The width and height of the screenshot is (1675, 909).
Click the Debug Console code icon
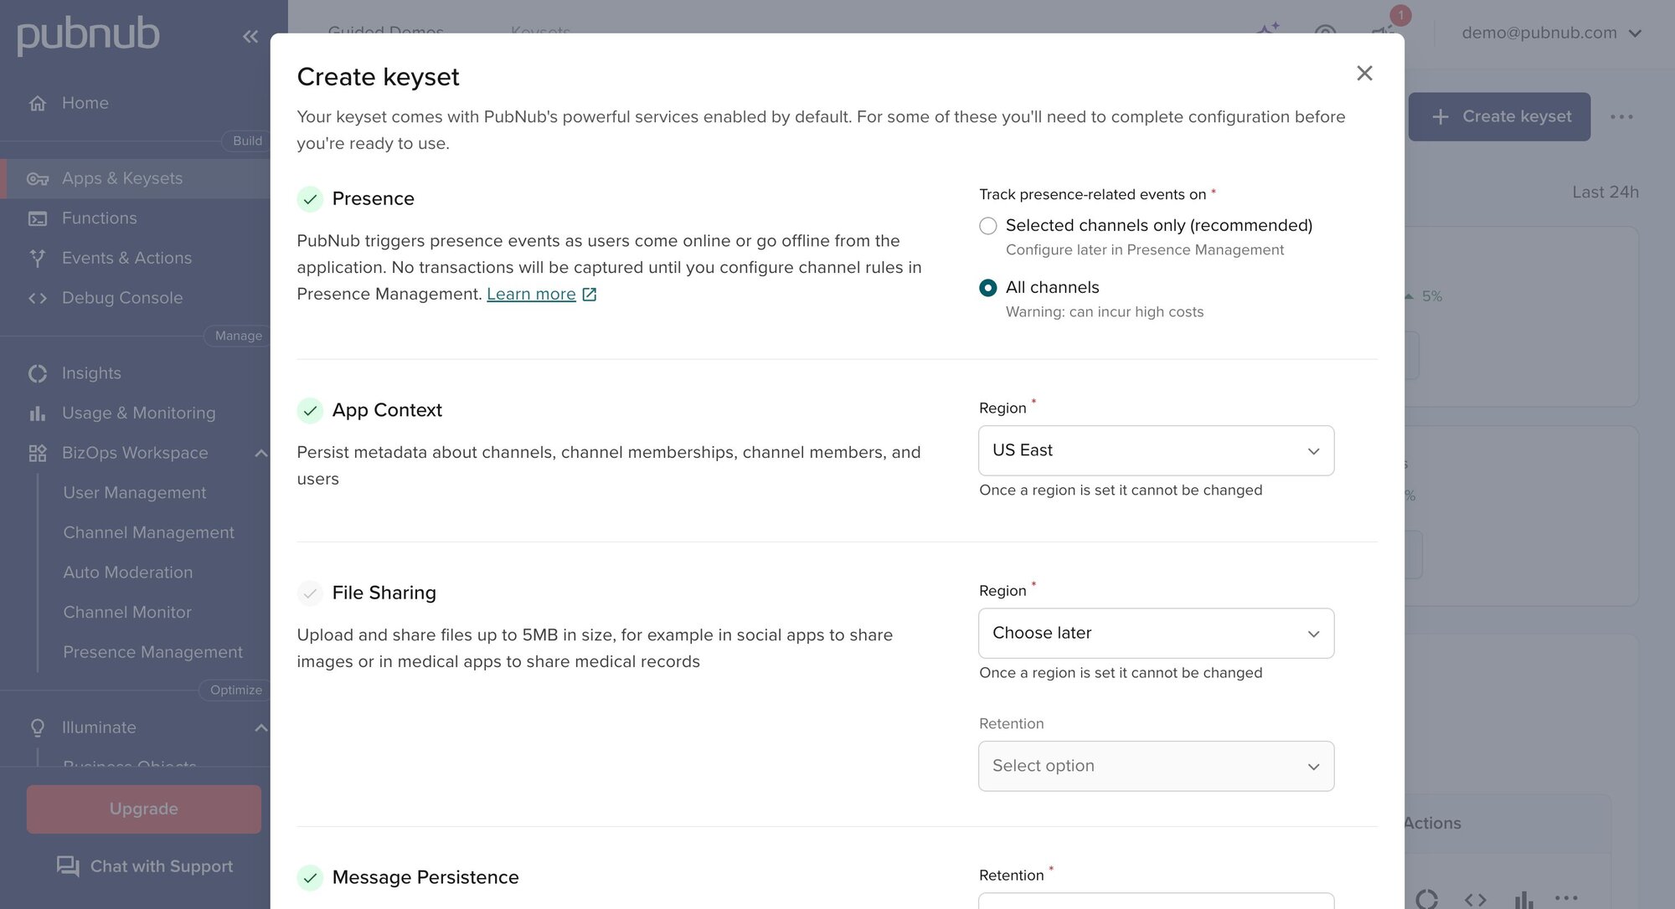[38, 298]
